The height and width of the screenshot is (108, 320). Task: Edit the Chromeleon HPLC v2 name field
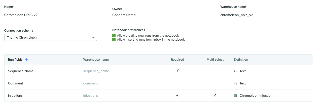tap(21, 15)
